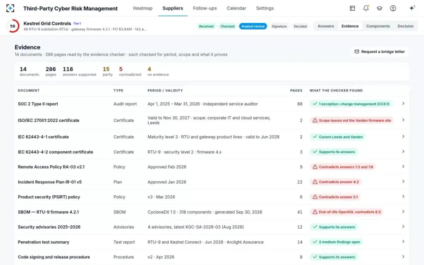Open the Settings tab
The image size is (424, 265).
click(265, 8)
